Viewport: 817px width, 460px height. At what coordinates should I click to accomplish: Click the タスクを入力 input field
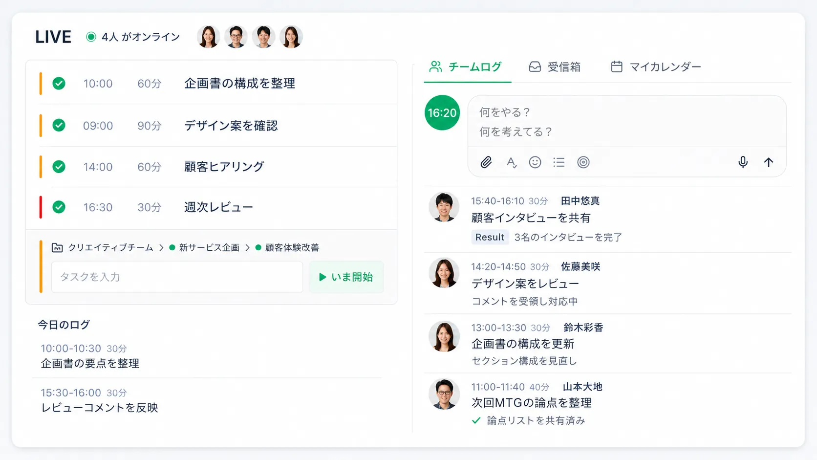click(177, 277)
